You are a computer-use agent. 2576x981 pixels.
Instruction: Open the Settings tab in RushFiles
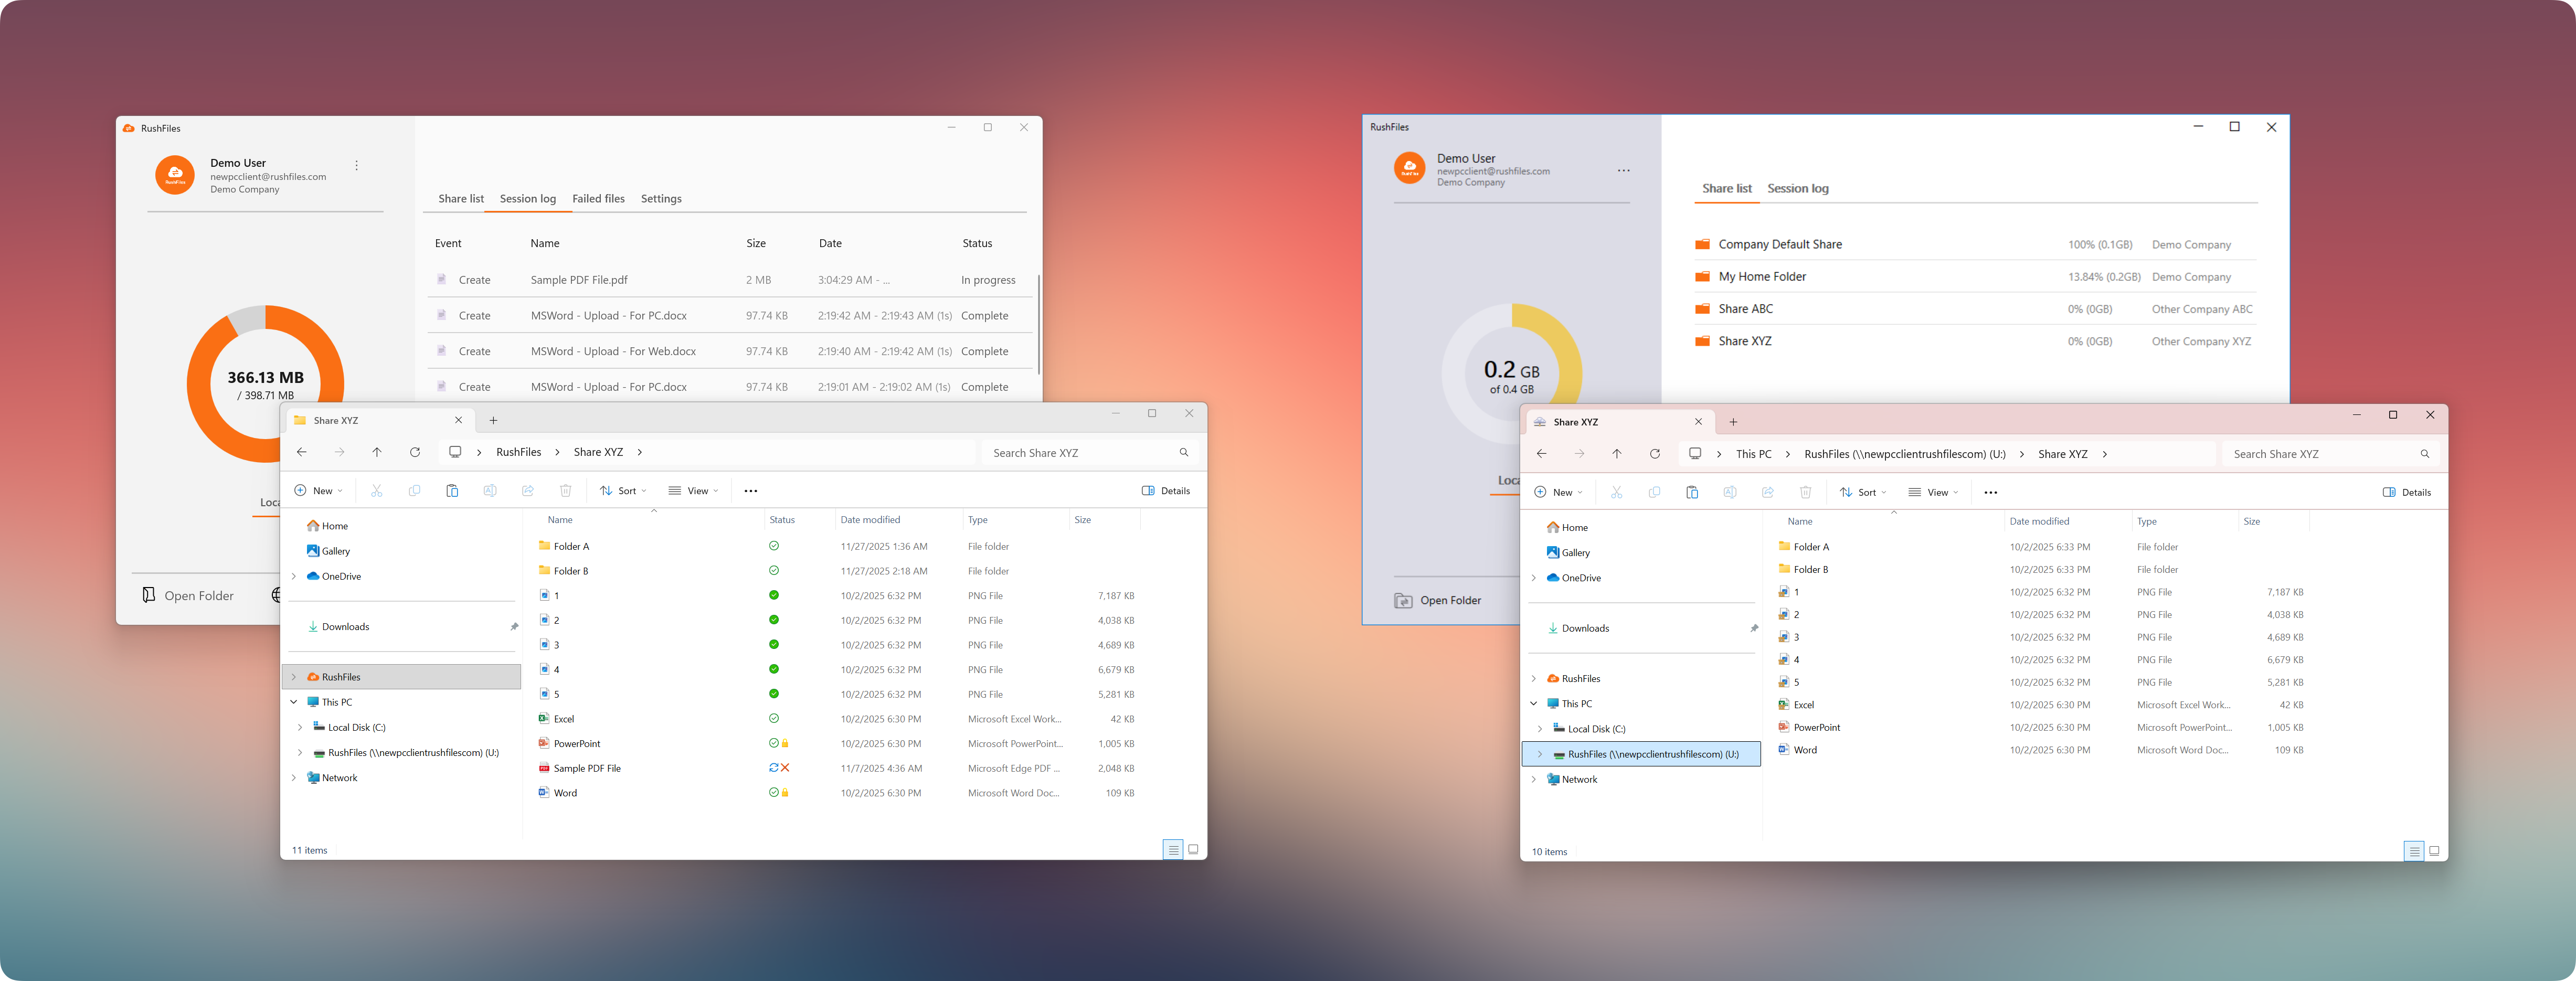tap(661, 199)
